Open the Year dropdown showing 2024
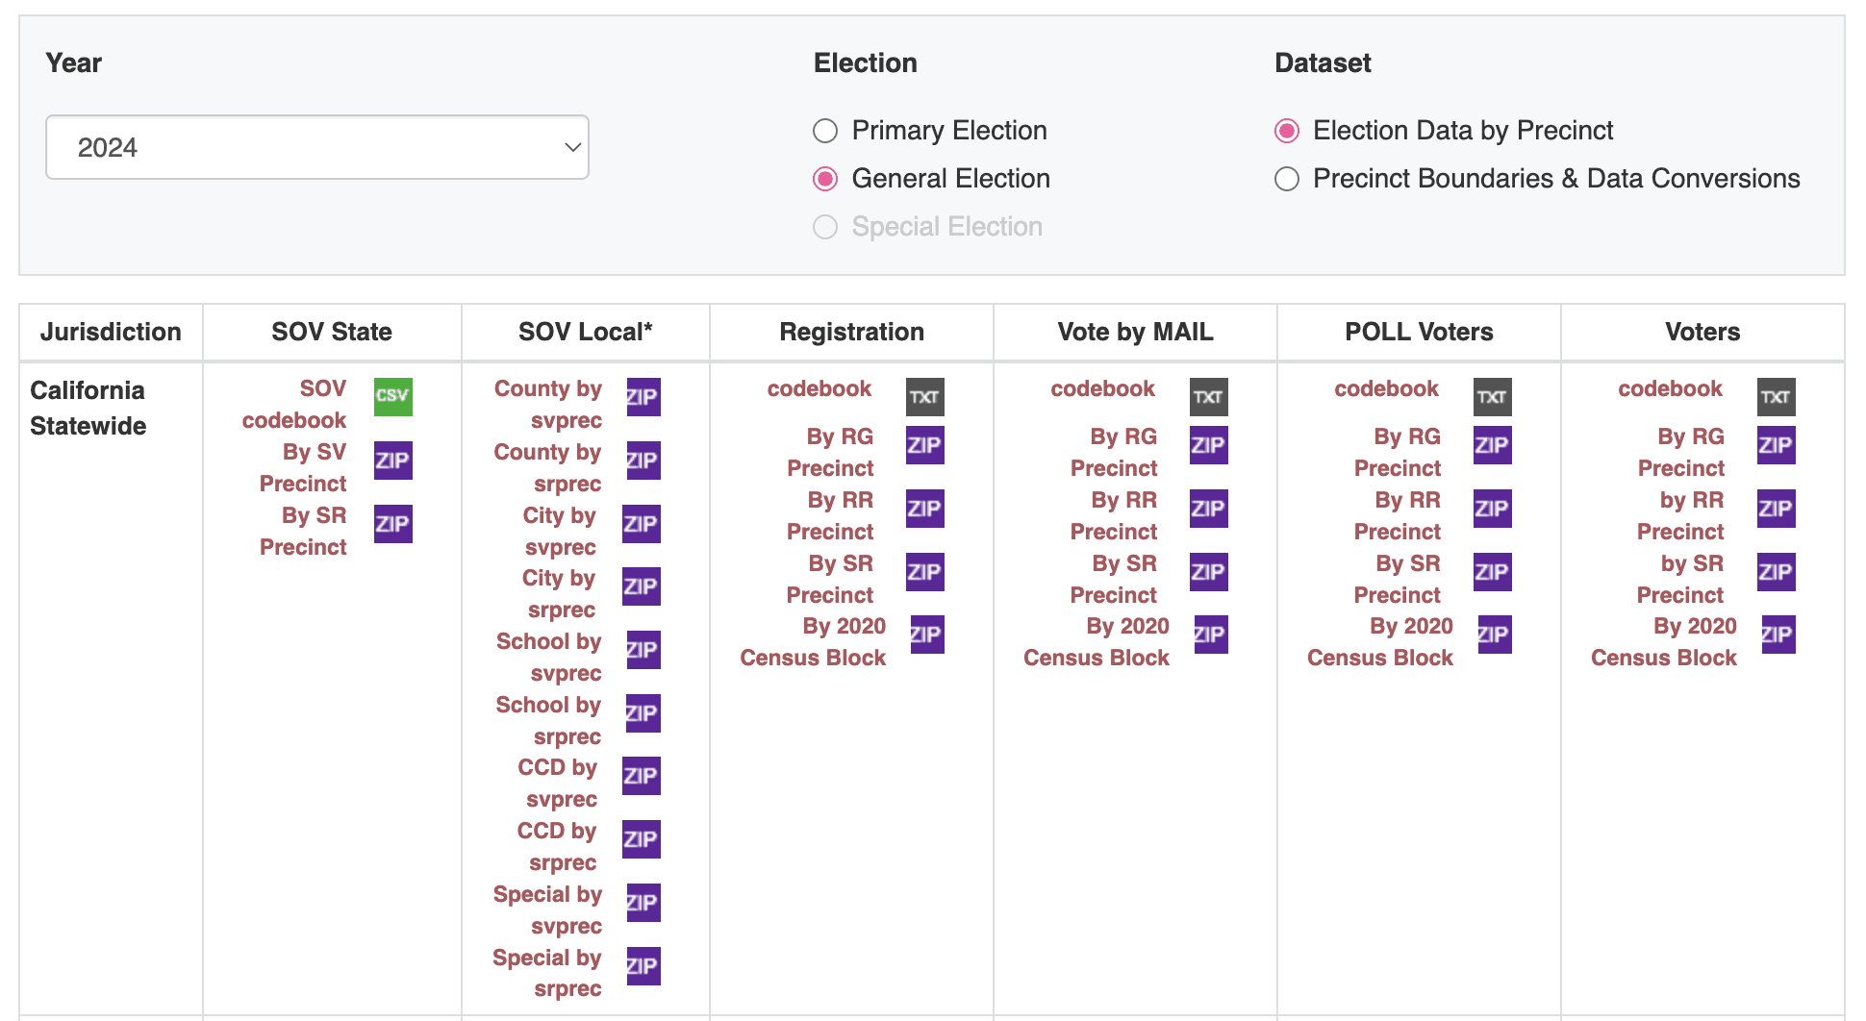Viewport: 1866px width, 1021px height. click(x=317, y=147)
